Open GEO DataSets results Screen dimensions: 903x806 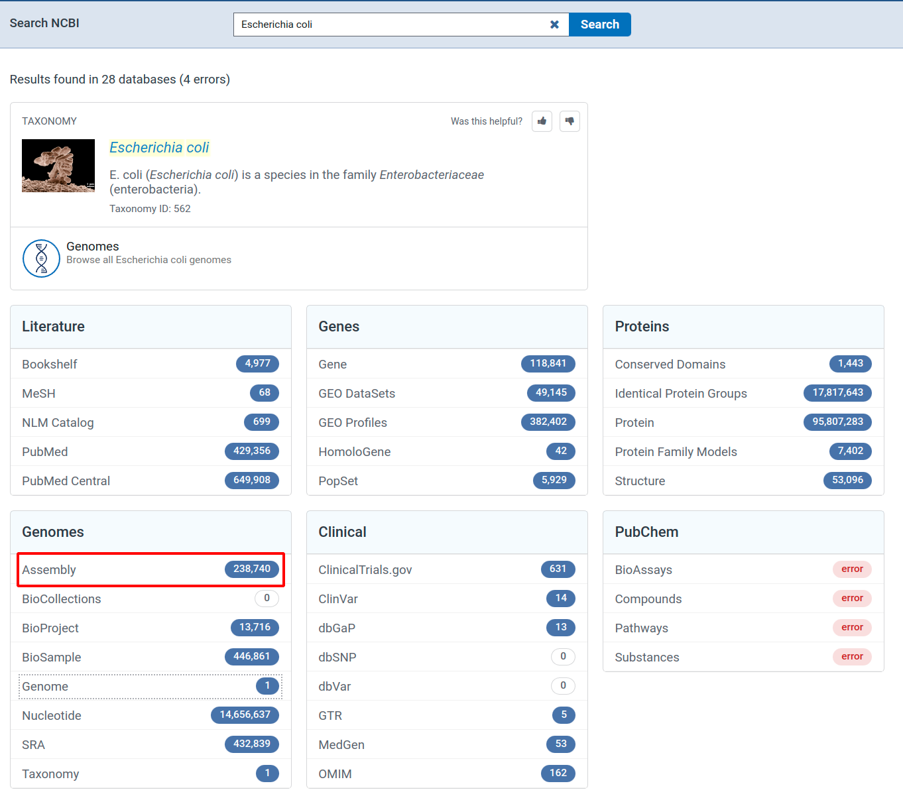[x=447, y=393]
